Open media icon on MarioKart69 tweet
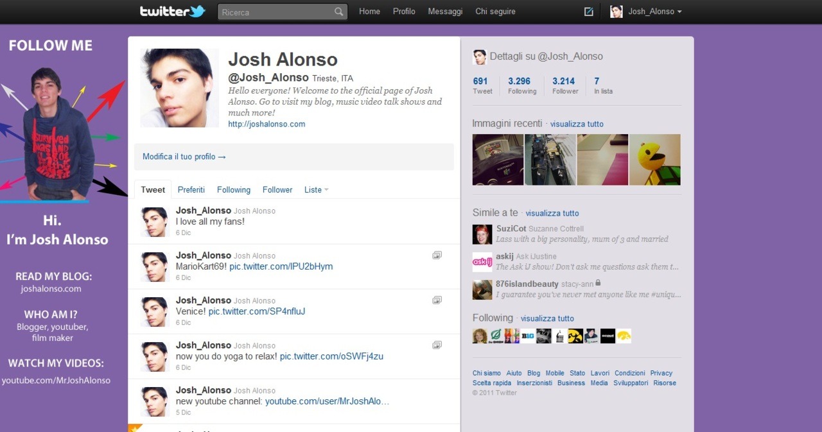Image resolution: width=822 pixels, height=432 pixels. (x=437, y=255)
